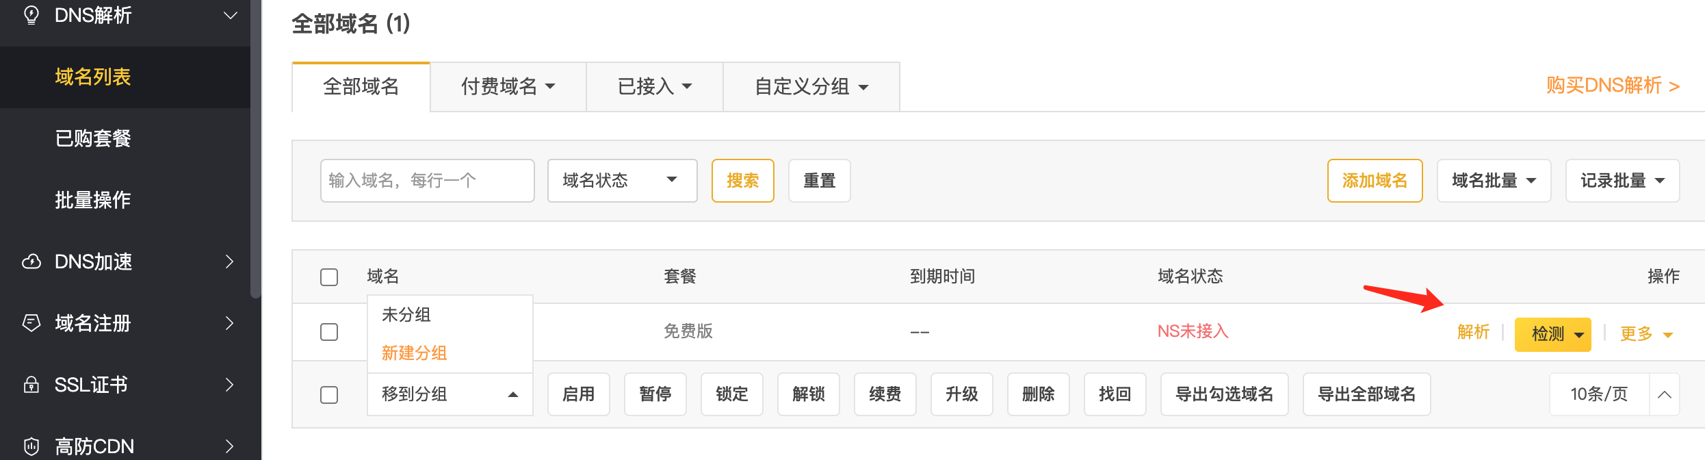Click the DNS加速 cloud icon

click(31, 261)
